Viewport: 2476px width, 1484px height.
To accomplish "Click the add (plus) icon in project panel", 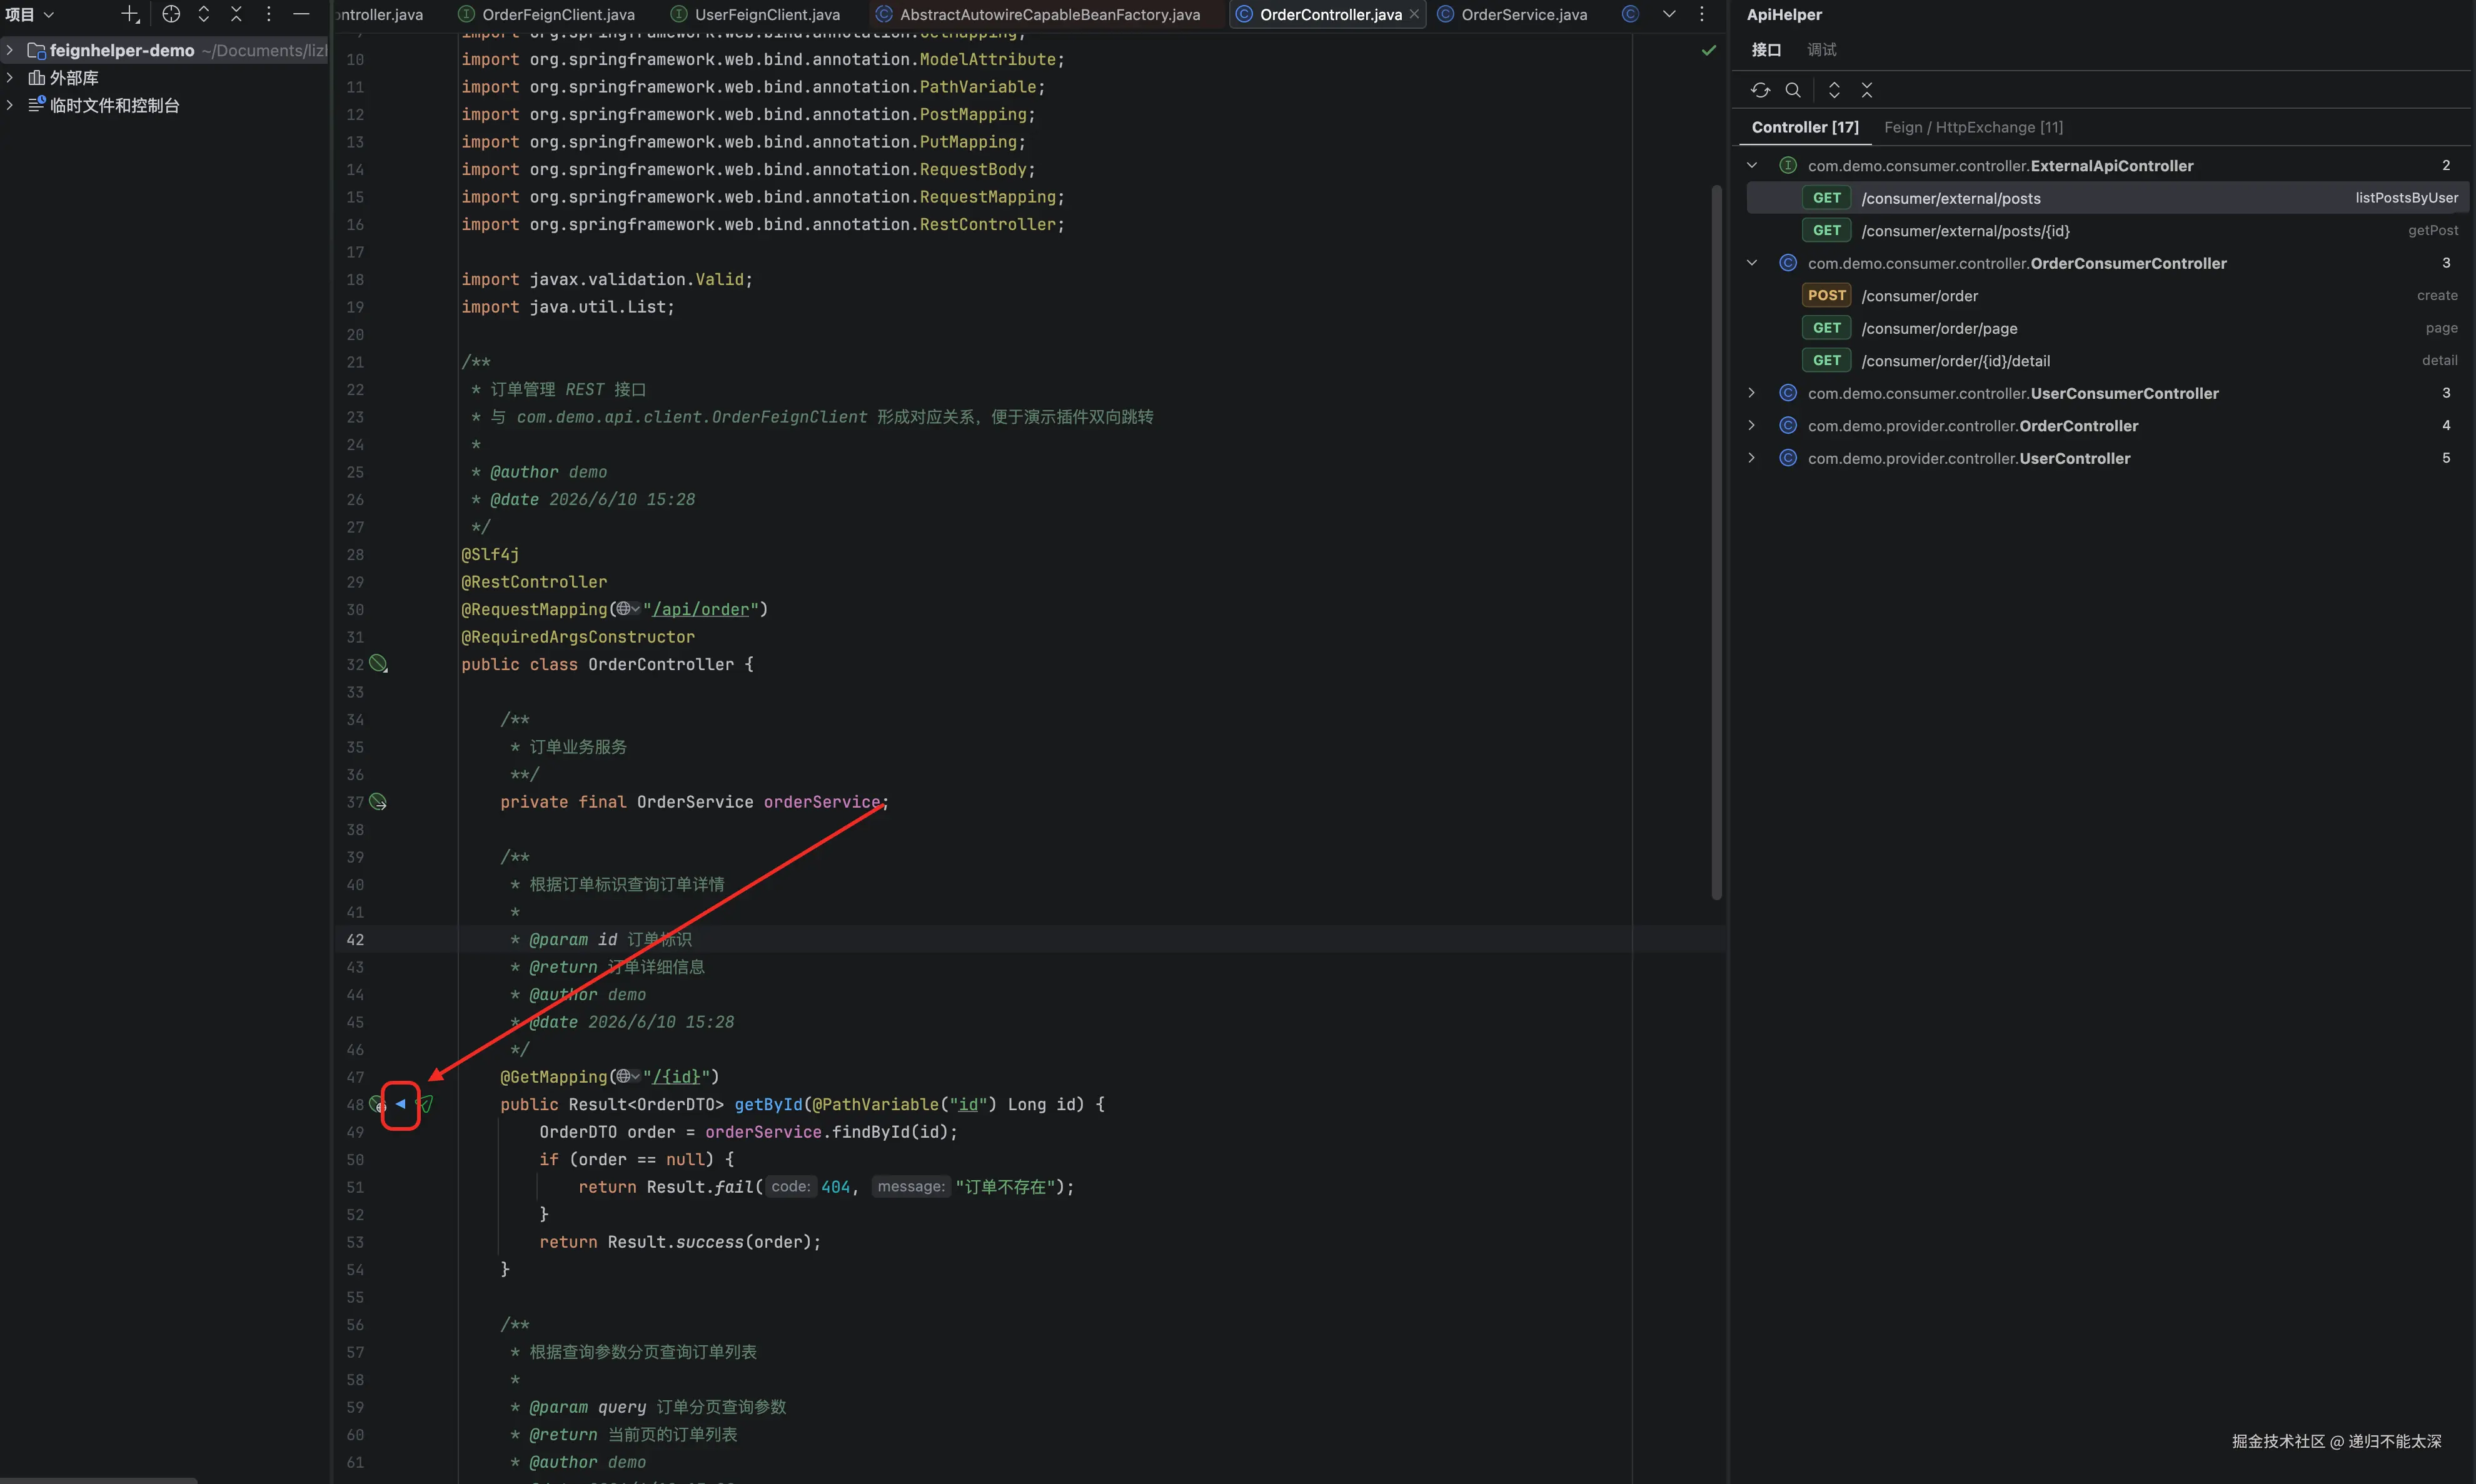I will coord(130,14).
